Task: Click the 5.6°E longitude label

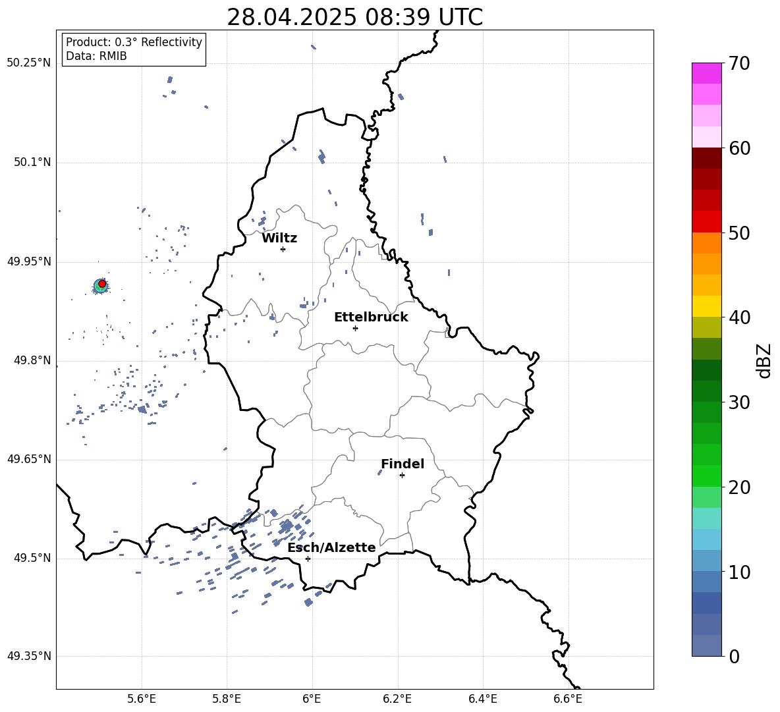Action: 142,699
